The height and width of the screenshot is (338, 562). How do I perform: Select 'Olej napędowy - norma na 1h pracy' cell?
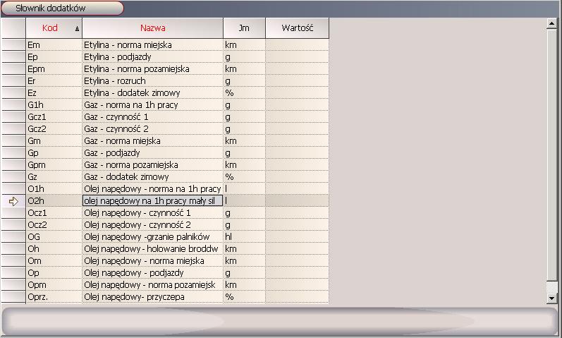[x=153, y=188]
